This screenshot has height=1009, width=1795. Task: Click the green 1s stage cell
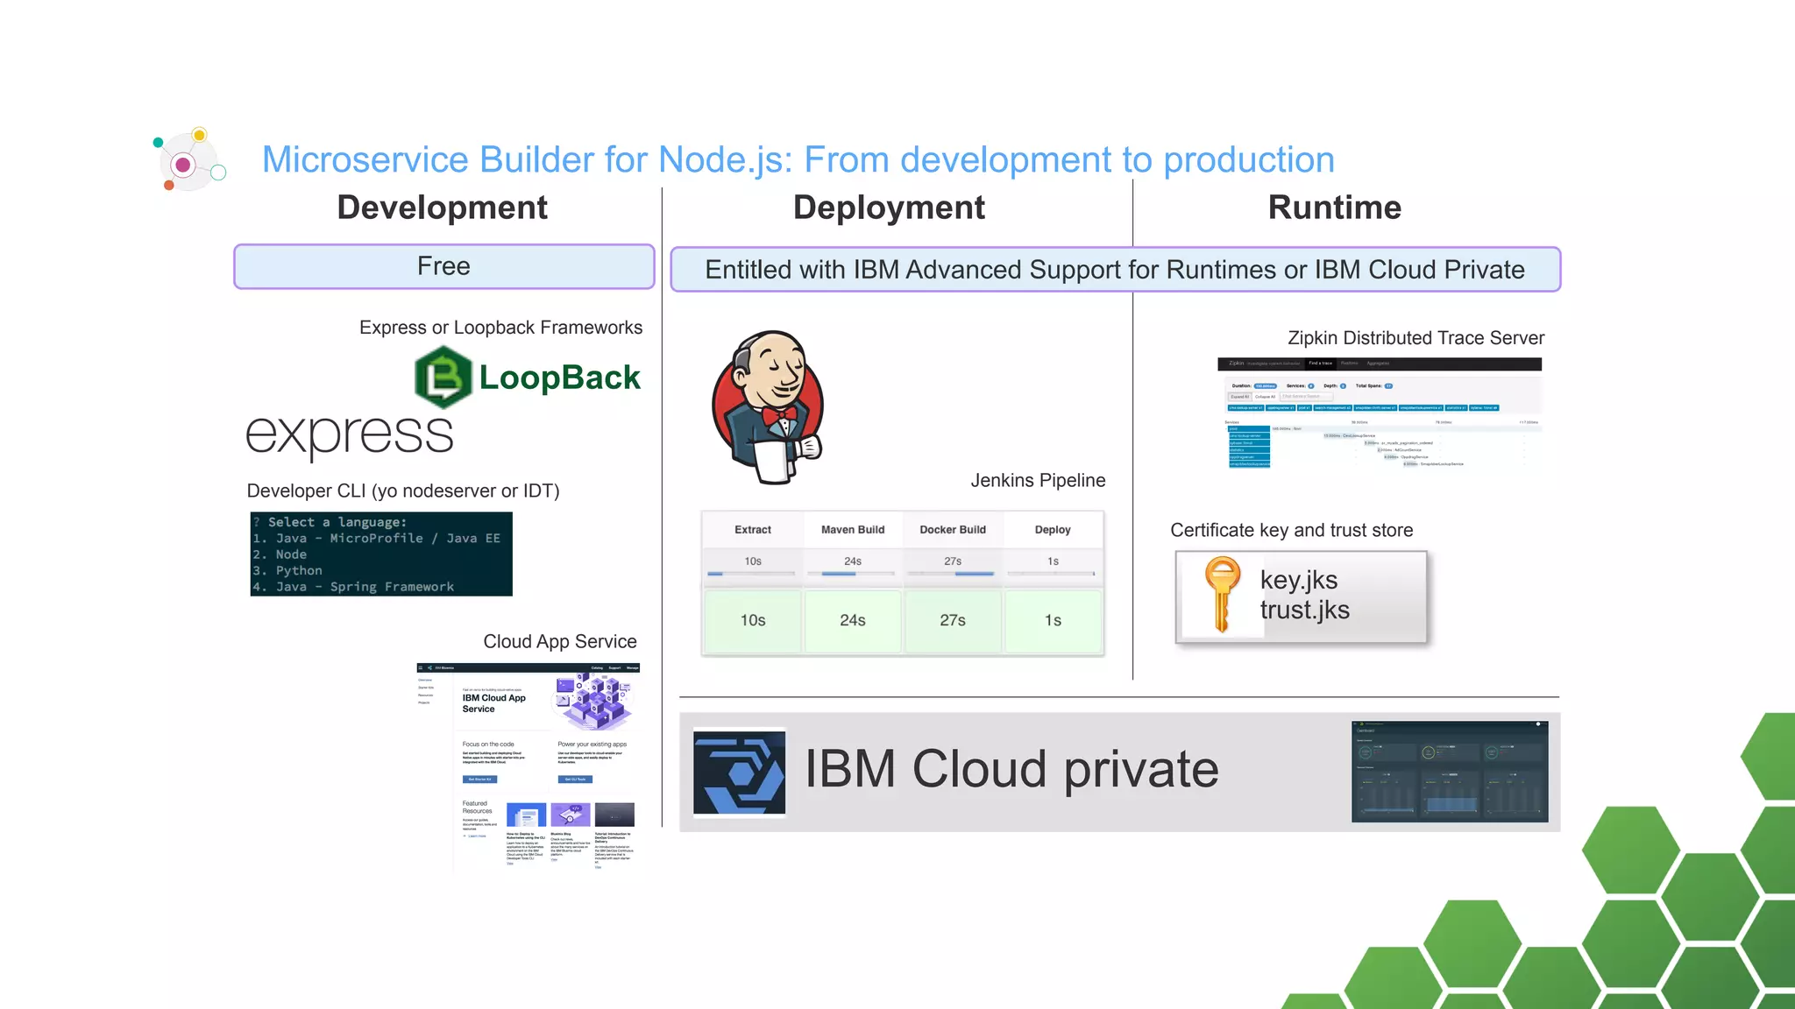point(1053,621)
